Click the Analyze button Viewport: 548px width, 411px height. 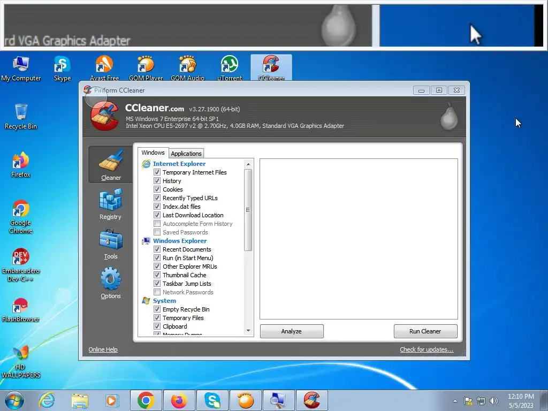292,331
